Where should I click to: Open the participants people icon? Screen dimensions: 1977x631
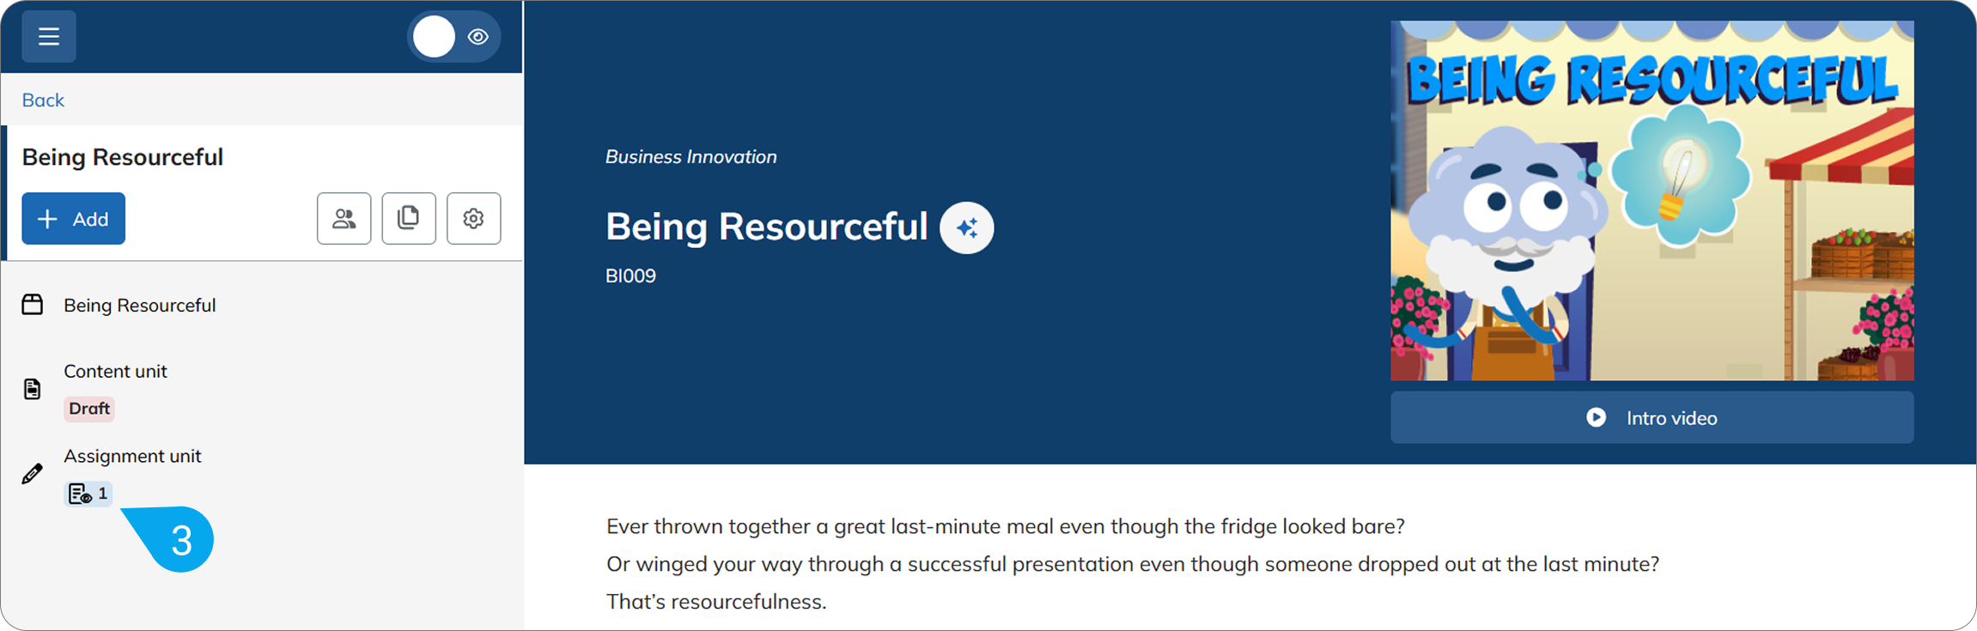tap(344, 219)
